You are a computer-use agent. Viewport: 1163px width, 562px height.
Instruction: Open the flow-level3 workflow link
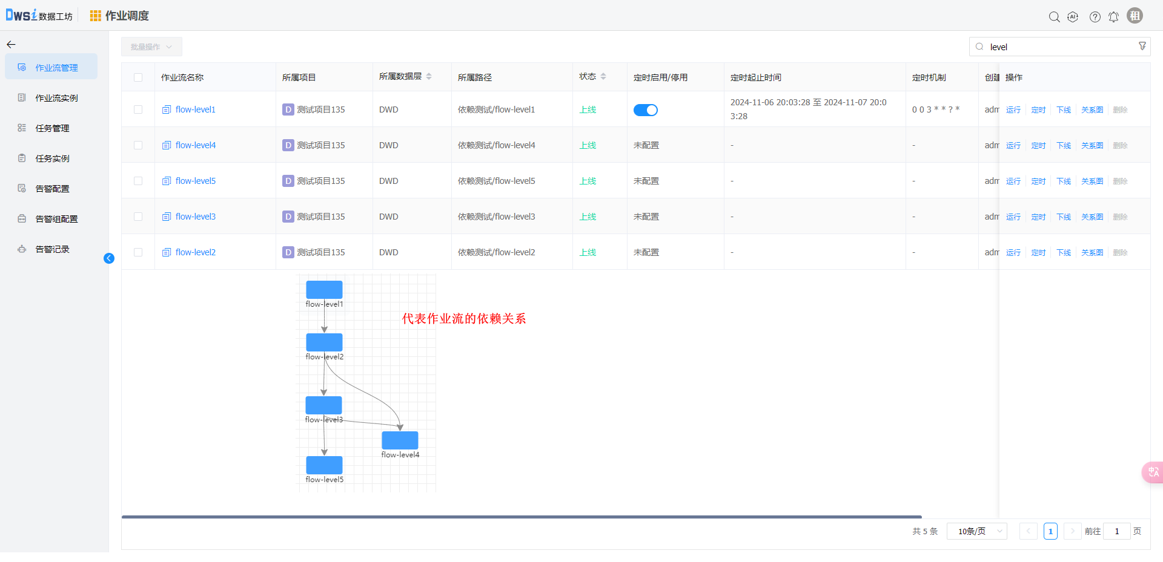tap(195, 217)
